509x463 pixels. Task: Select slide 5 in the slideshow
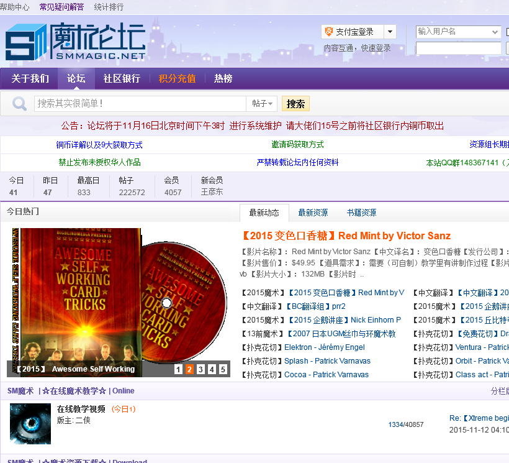(223, 369)
